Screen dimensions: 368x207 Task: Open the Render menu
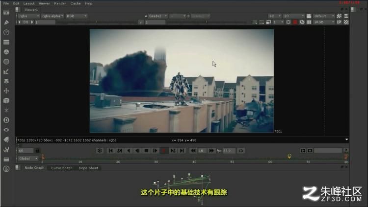(x=60, y=3)
